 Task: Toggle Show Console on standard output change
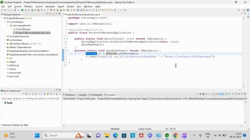click(220, 94)
